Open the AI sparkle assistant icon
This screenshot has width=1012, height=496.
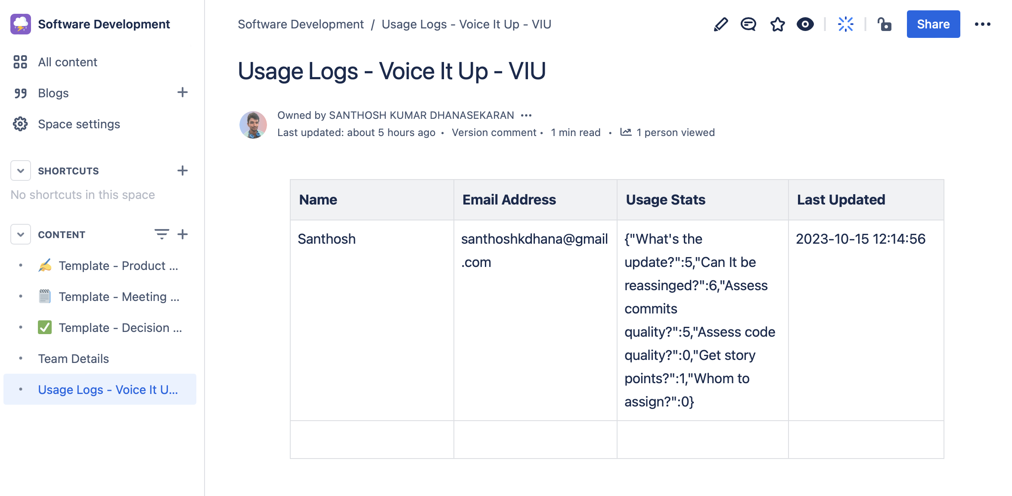(x=845, y=25)
